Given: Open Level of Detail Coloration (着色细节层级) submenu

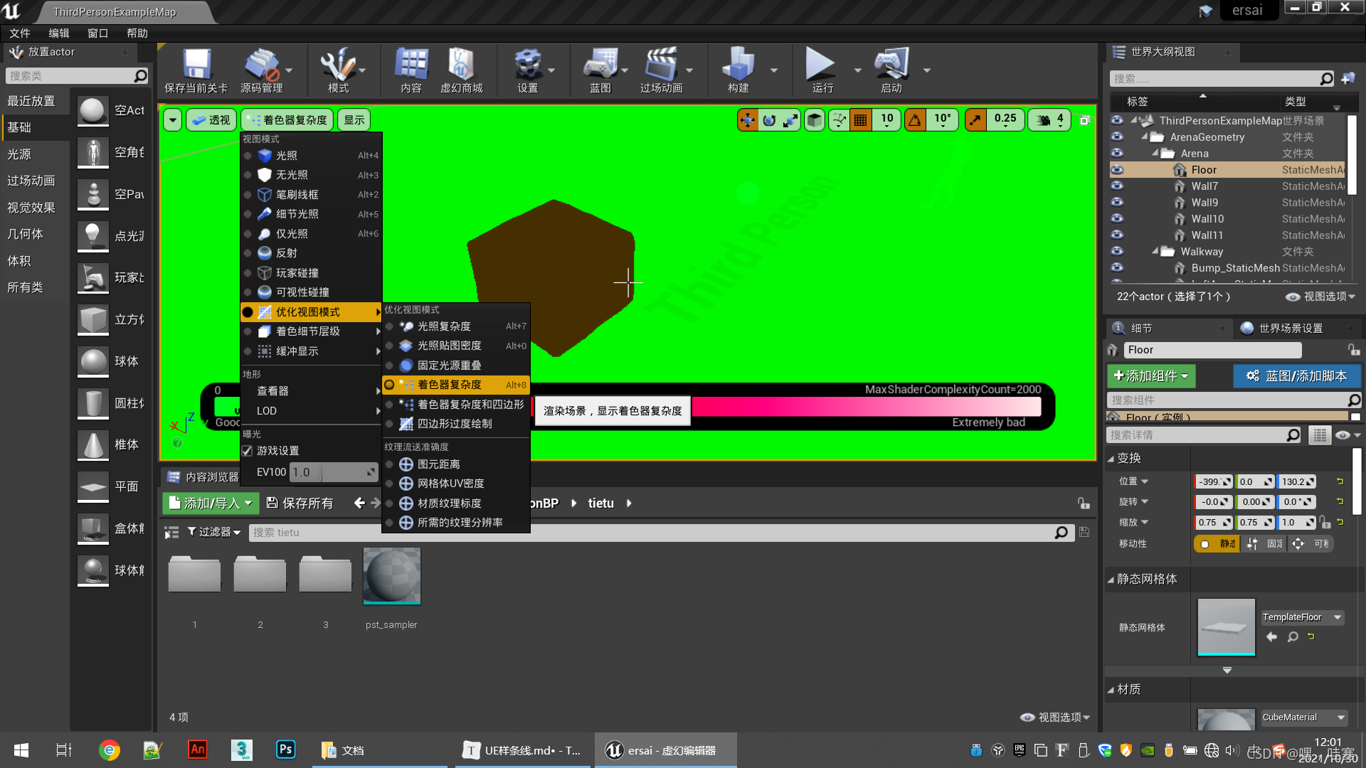Looking at the screenshot, I should coord(312,331).
